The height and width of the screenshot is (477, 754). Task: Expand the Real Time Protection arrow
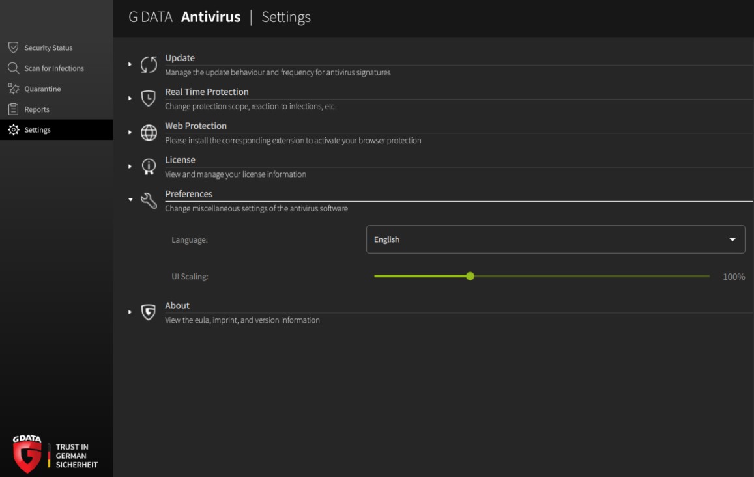coord(130,98)
